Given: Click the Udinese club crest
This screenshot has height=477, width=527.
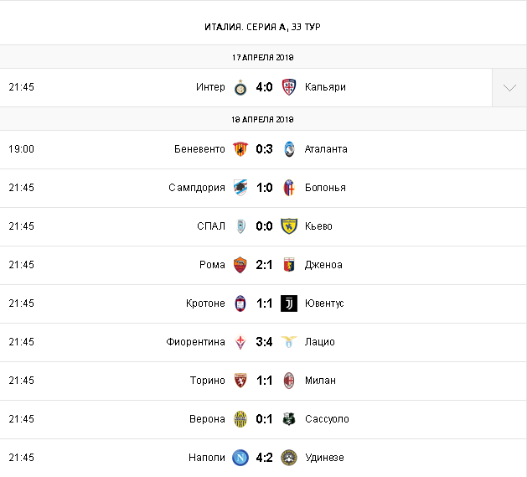Looking at the screenshot, I should [289, 458].
